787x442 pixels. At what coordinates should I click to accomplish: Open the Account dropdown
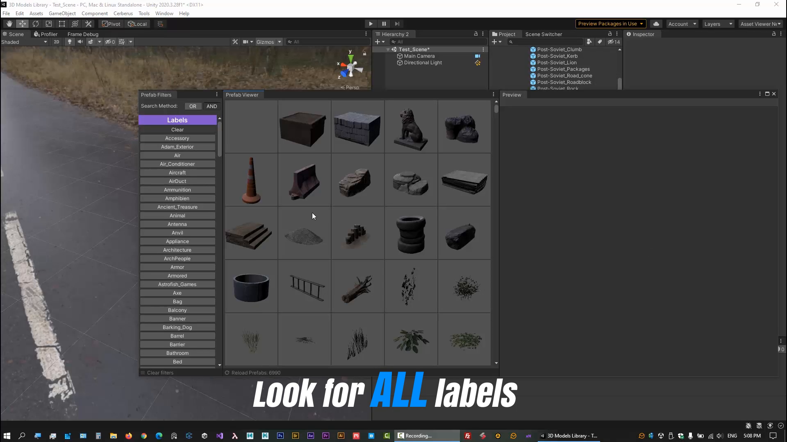(x=682, y=24)
